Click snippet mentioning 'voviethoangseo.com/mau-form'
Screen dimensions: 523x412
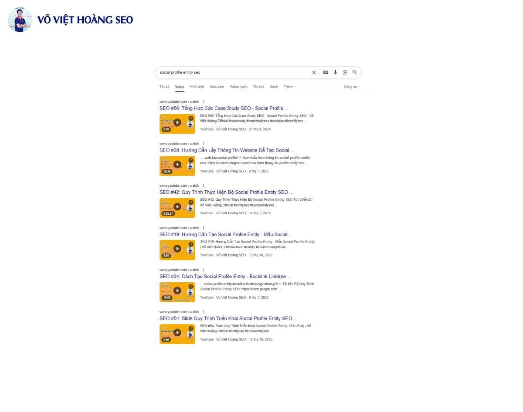coord(255,160)
